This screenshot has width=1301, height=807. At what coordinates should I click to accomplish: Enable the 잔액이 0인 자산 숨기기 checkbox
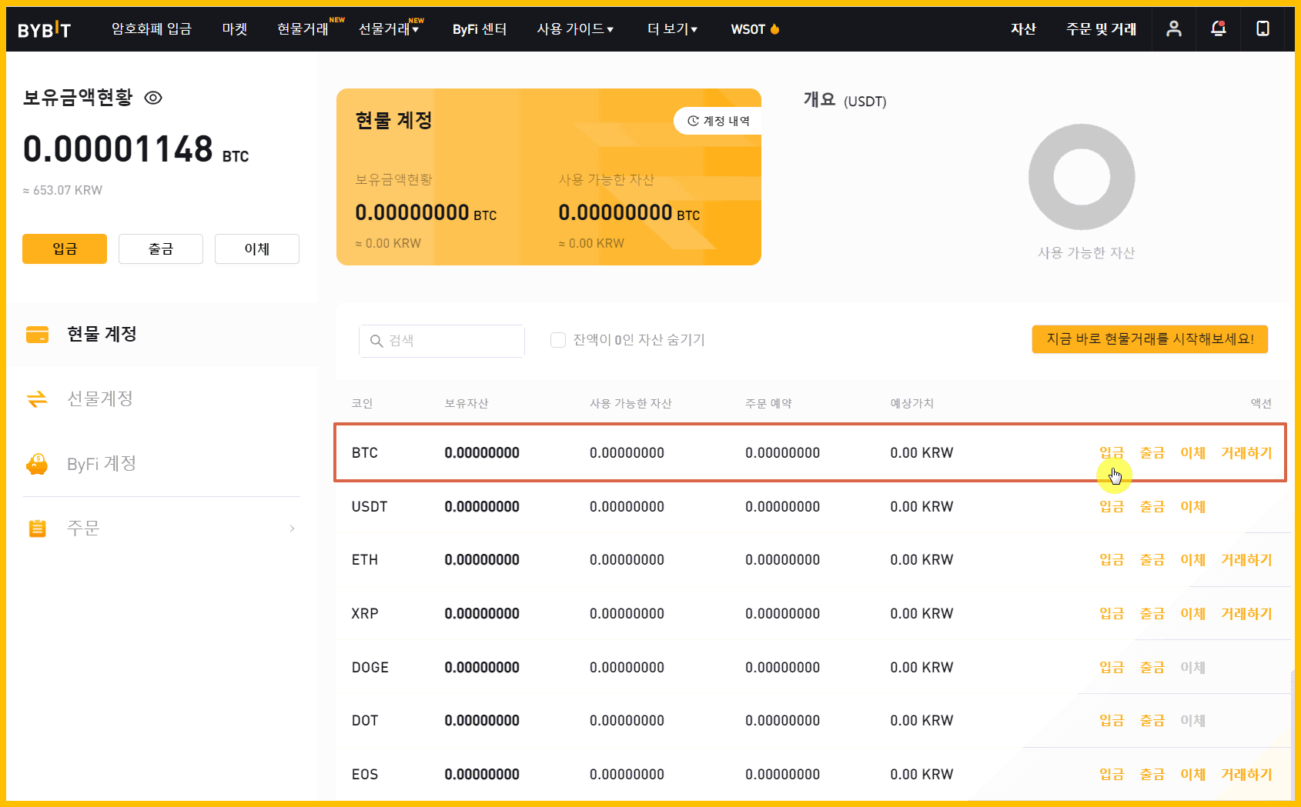(x=558, y=340)
